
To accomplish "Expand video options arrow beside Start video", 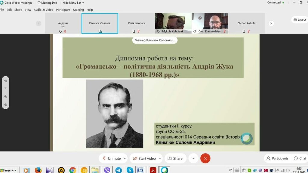I will coord(160,158).
